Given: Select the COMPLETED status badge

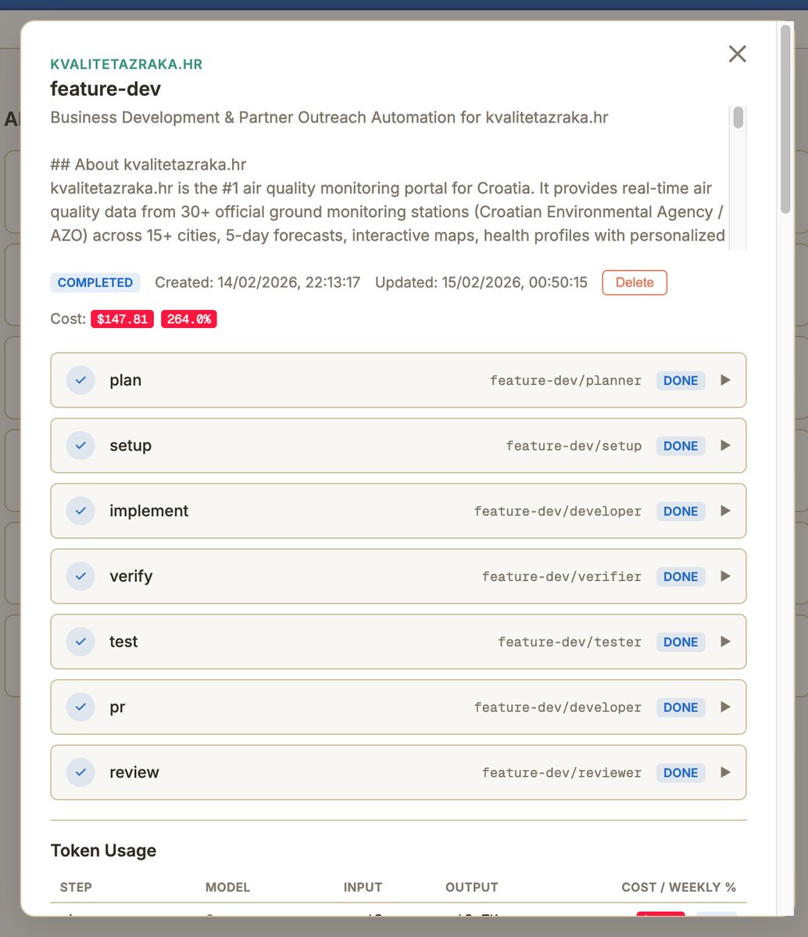Looking at the screenshot, I should tap(95, 283).
